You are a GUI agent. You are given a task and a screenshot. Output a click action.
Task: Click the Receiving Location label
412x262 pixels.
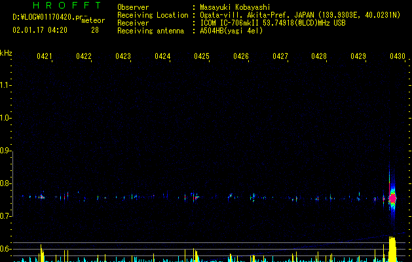[x=153, y=15]
